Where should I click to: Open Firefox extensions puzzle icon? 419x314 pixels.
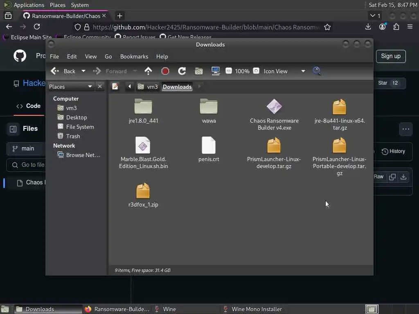click(396, 27)
